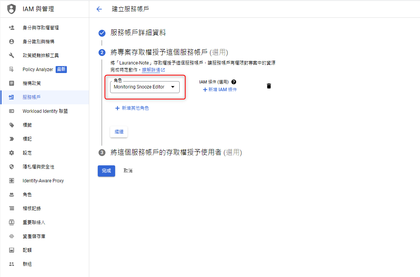Click the 最新 badge beside Policy Analyzer
Image resolution: width=420 pixels, height=277 pixels.
pyautogui.click(x=61, y=70)
